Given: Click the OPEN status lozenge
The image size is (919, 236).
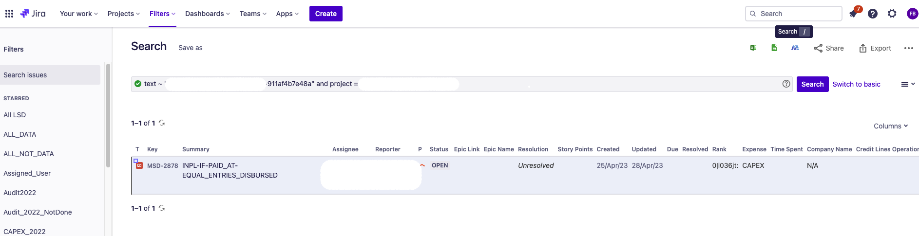Looking at the screenshot, I should click(x=440, y=165).
